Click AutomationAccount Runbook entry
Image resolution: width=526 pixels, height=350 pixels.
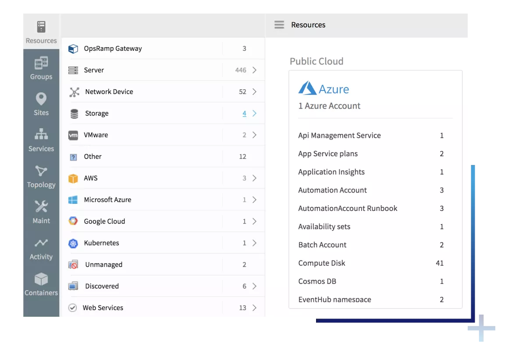[348, 208]
